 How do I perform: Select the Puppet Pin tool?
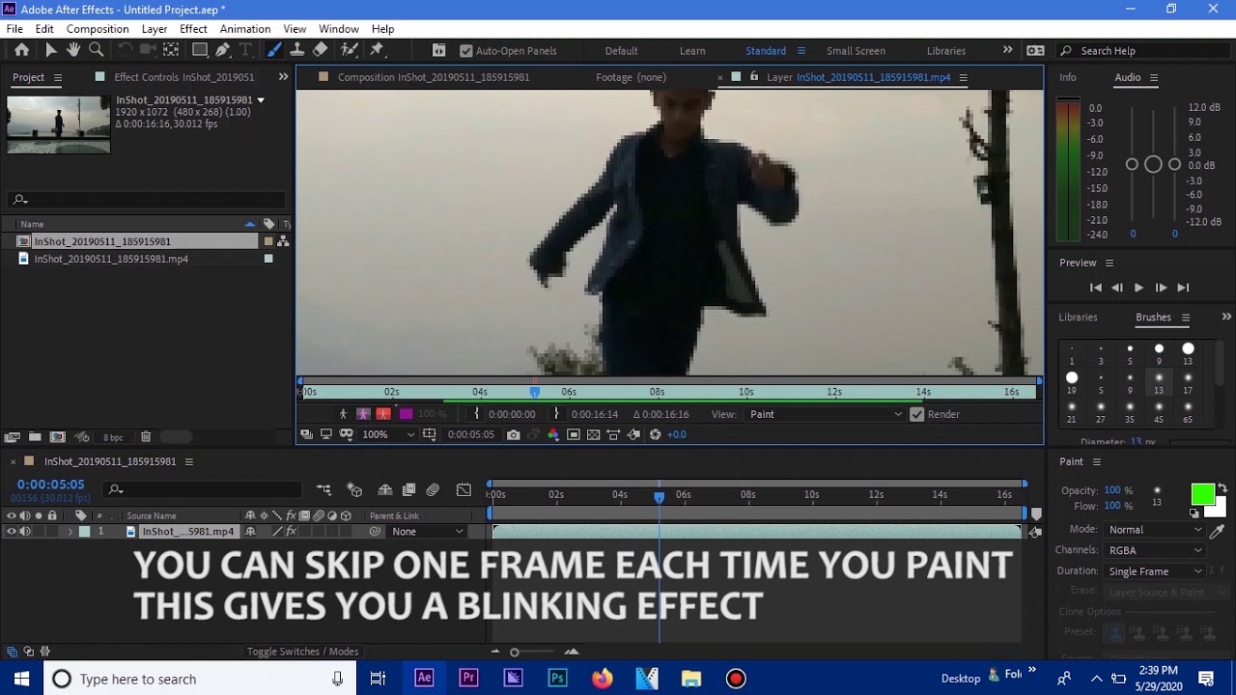click(378, 50)
